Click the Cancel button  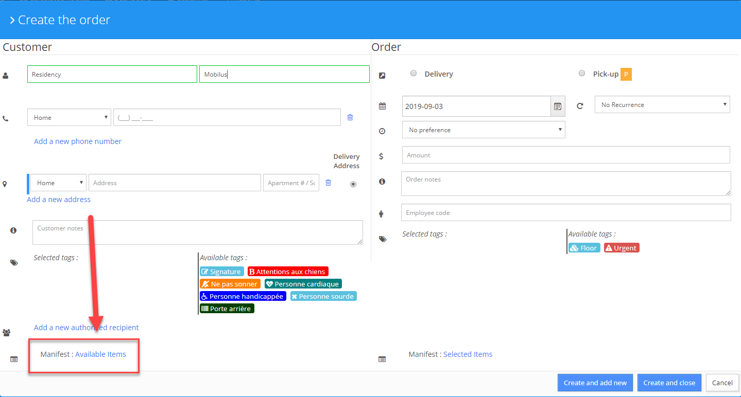722,383
